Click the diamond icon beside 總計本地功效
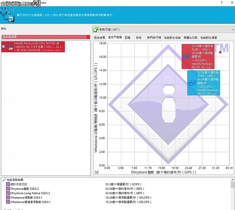Viewport: 235px width, 210px height. [8, 184]
